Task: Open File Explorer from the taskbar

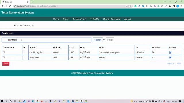Action: pos(20,101)
